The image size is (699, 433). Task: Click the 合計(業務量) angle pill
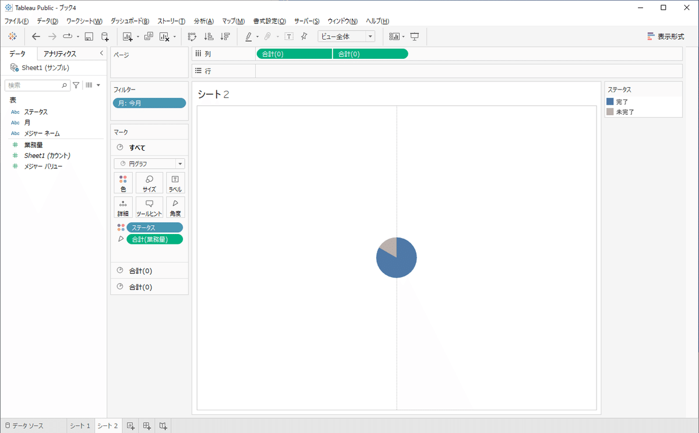[x=154, y=239]
